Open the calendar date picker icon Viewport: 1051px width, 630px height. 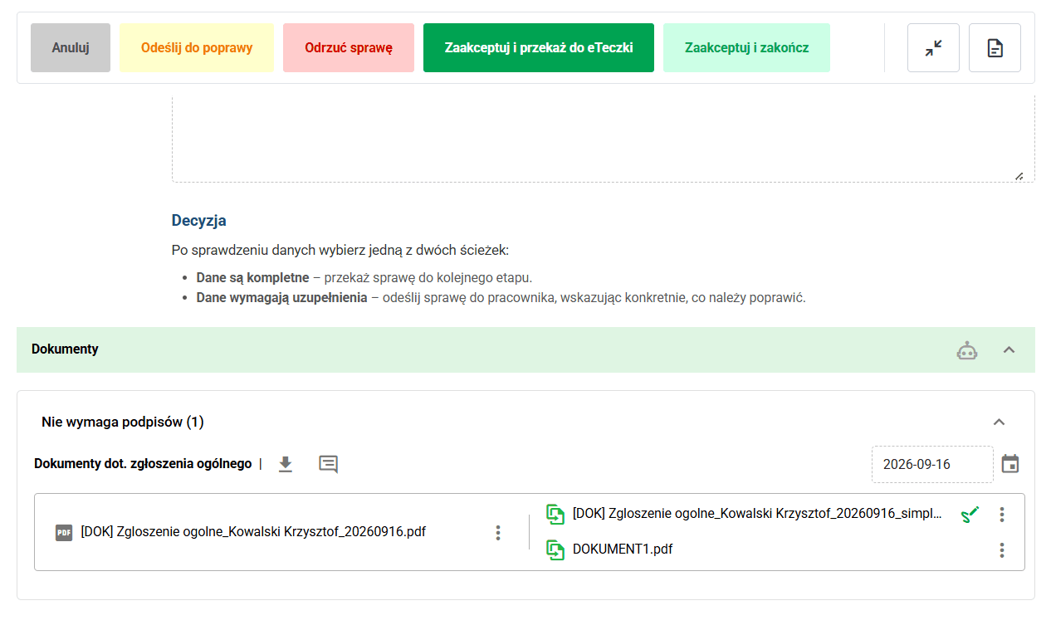[1010, 464]
